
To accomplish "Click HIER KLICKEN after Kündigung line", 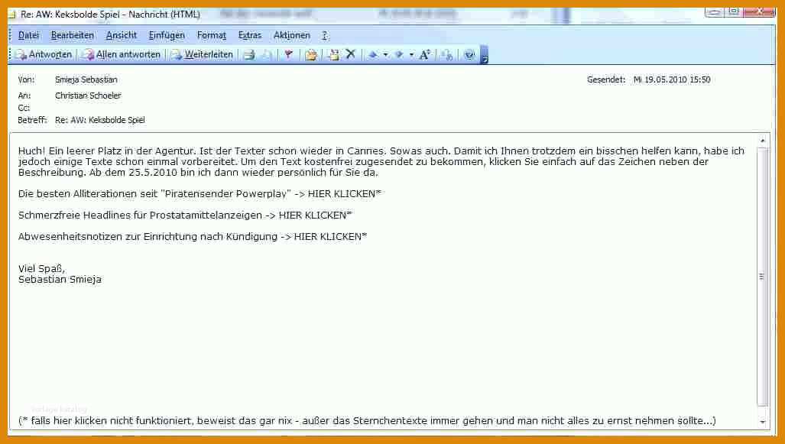I will point(330,236).
